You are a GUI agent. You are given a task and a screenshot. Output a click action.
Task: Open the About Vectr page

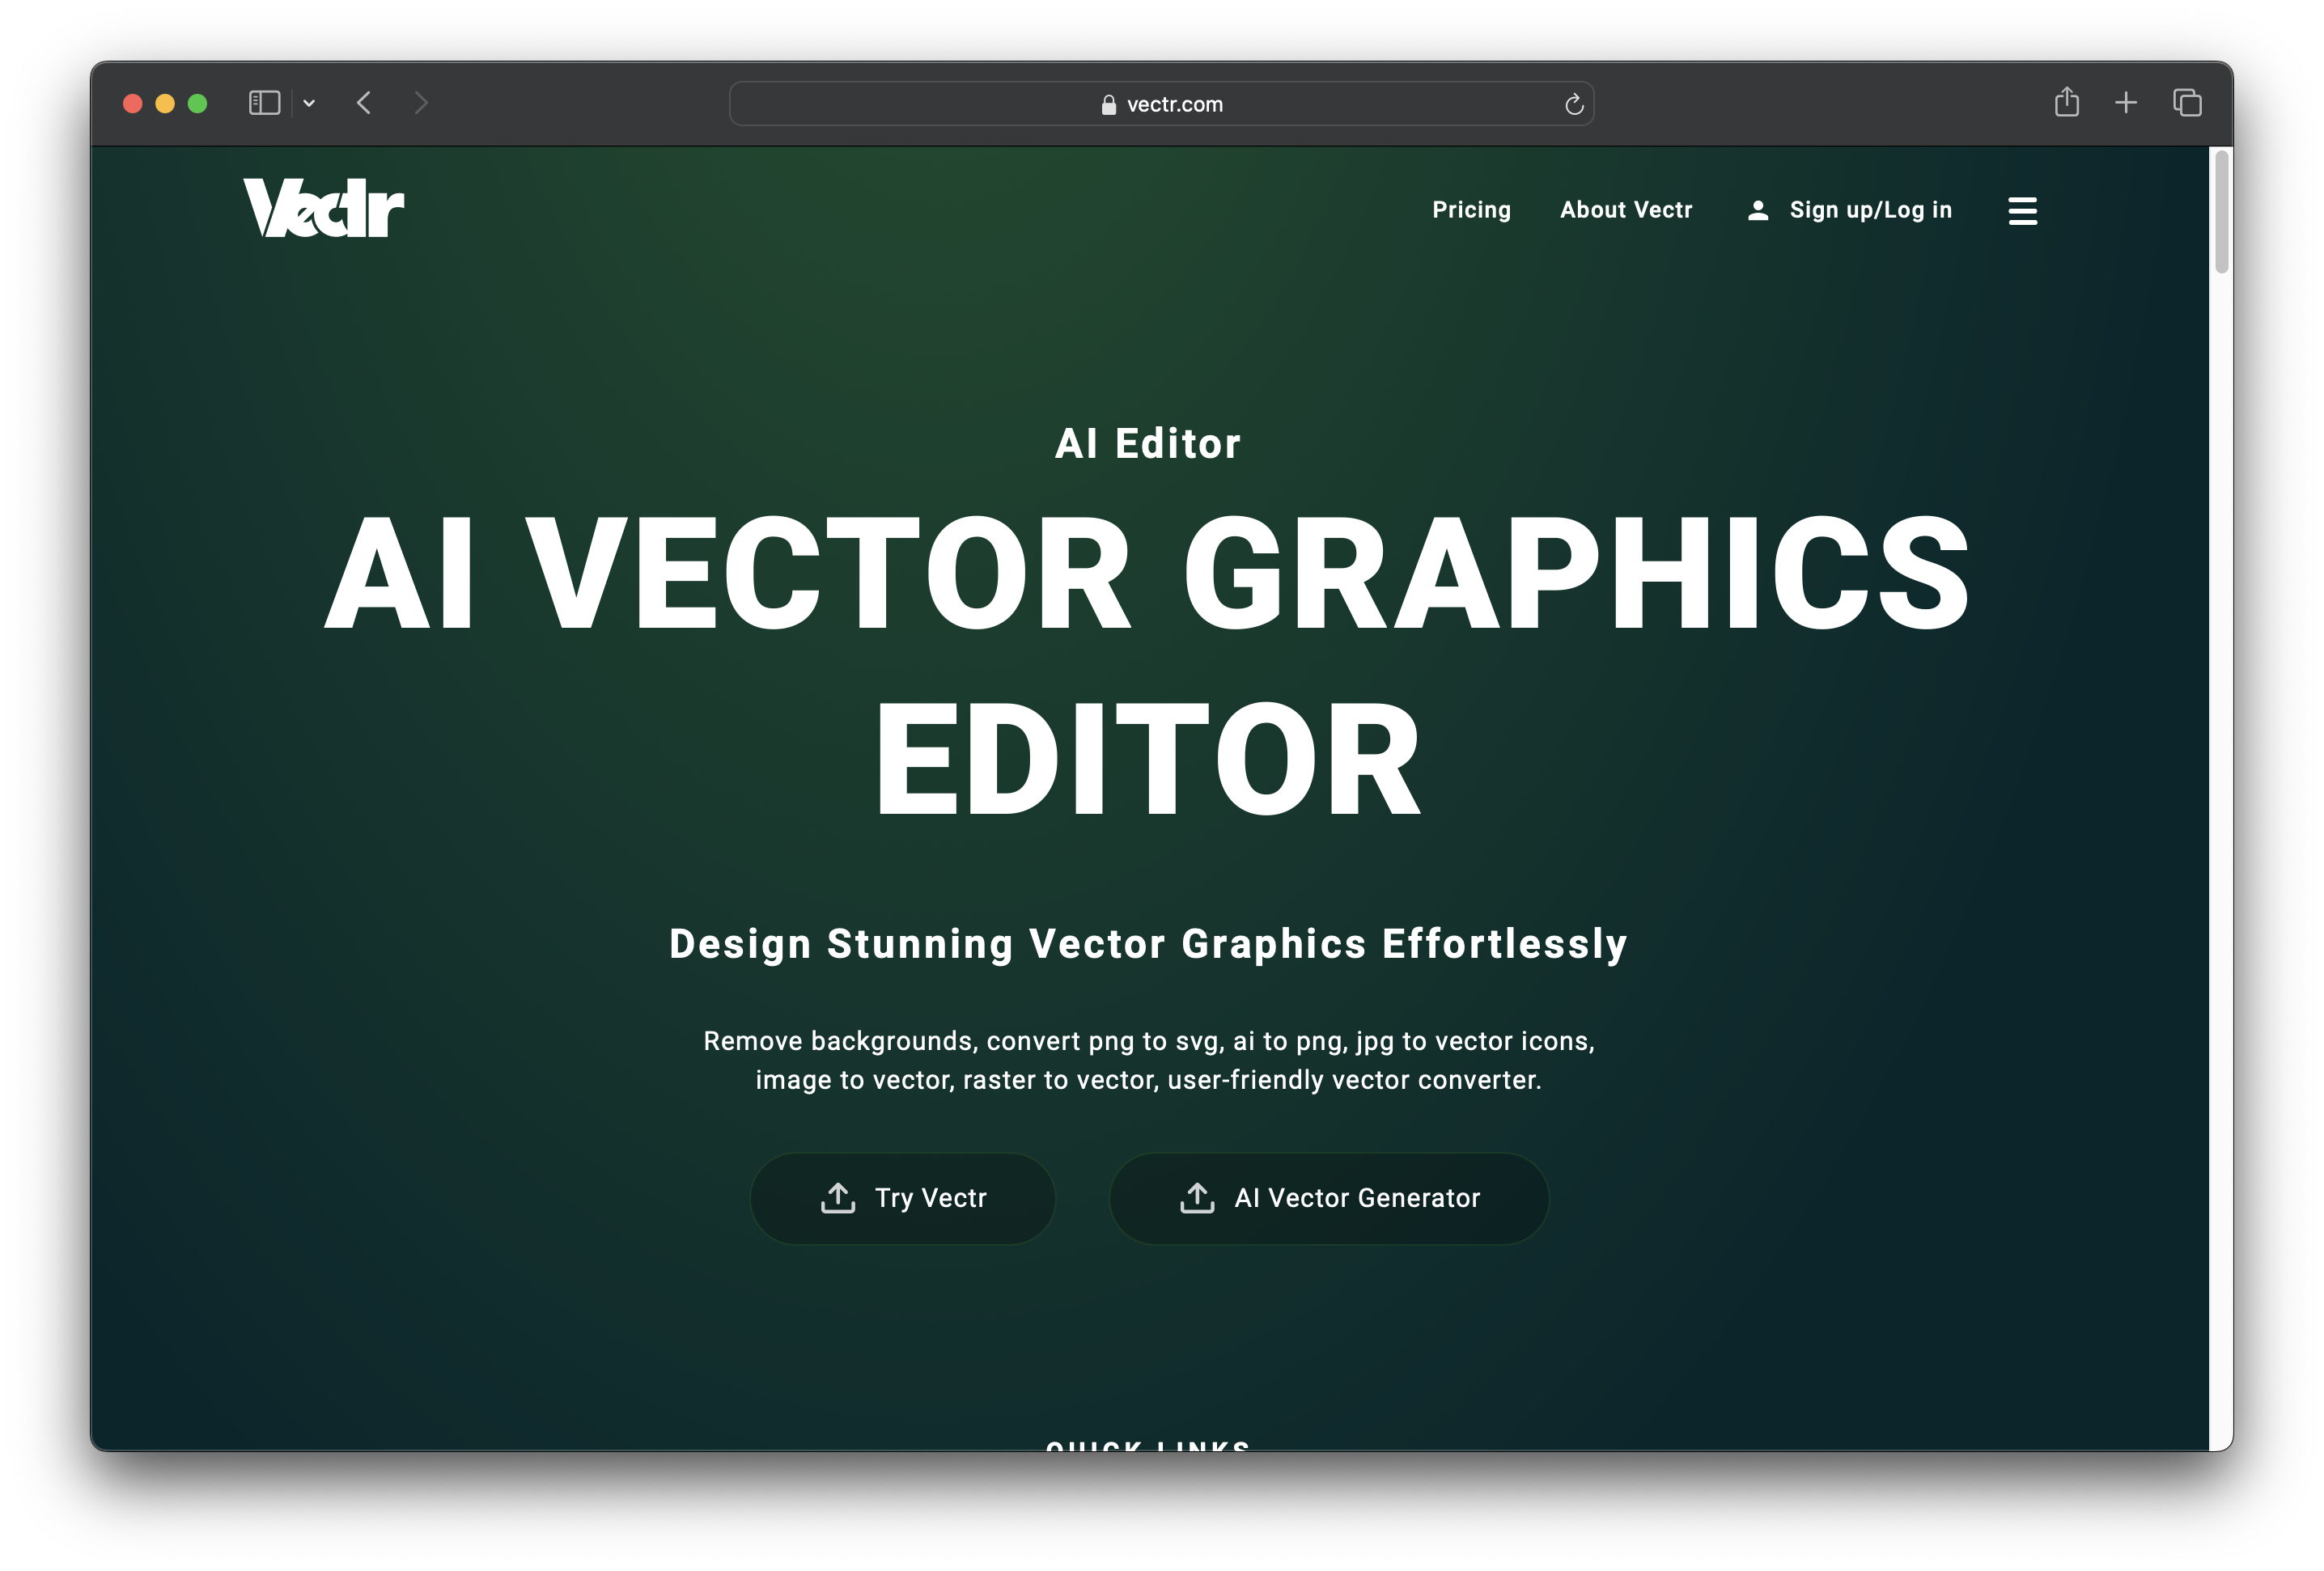click(1625, 209)
